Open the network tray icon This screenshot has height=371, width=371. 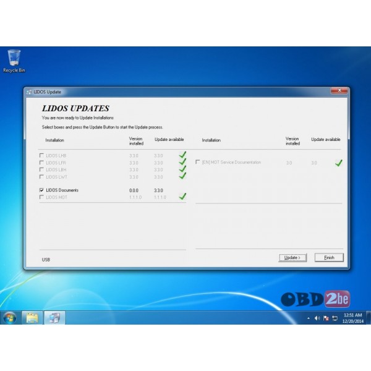click(335, 318)
